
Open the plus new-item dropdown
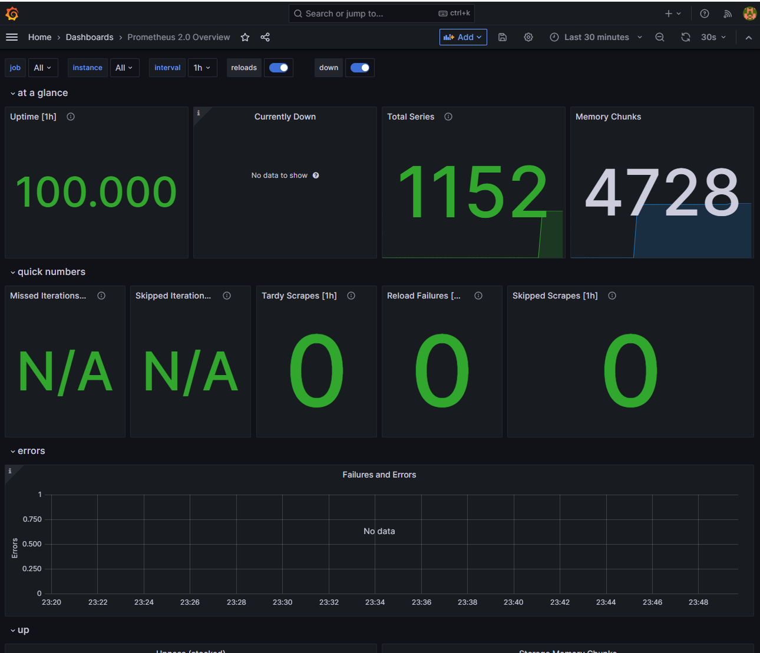[x=673, y=14]
